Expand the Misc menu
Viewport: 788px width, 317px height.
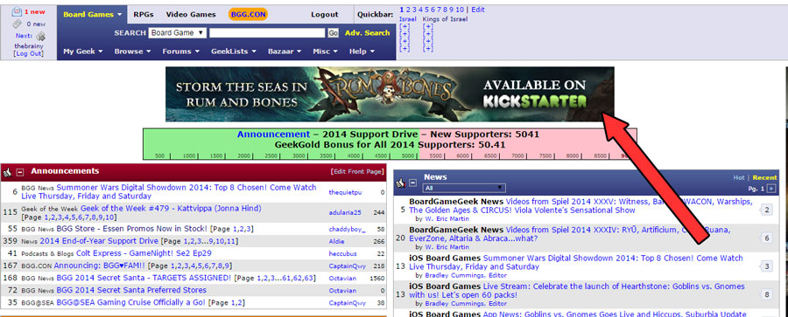coord(325,52)
